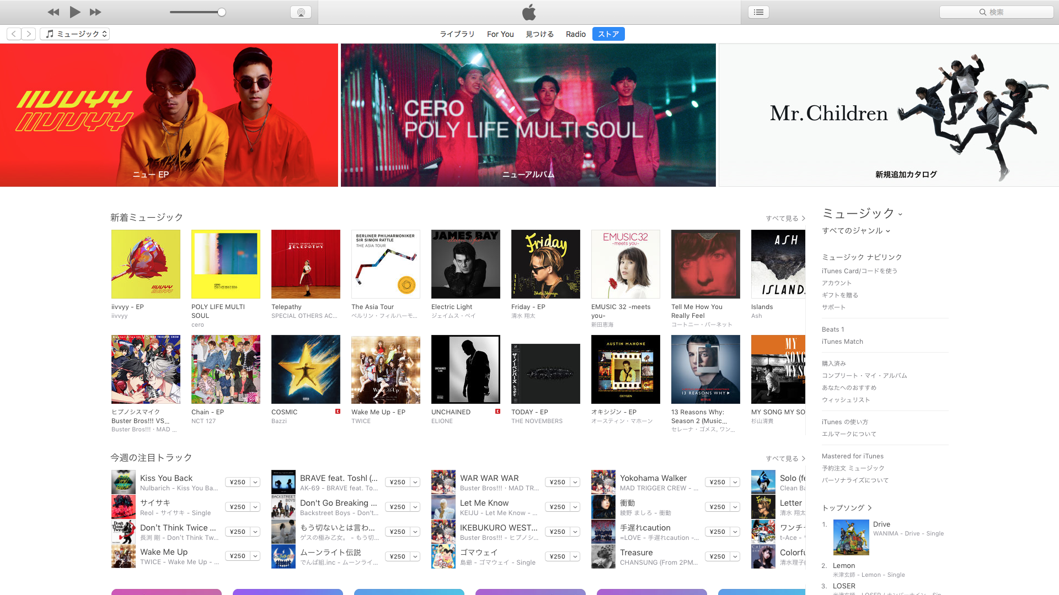The image size is (1059, 595).
Task: Open the options arrow beside ゴマウェイ price
Action: [575, 556]
